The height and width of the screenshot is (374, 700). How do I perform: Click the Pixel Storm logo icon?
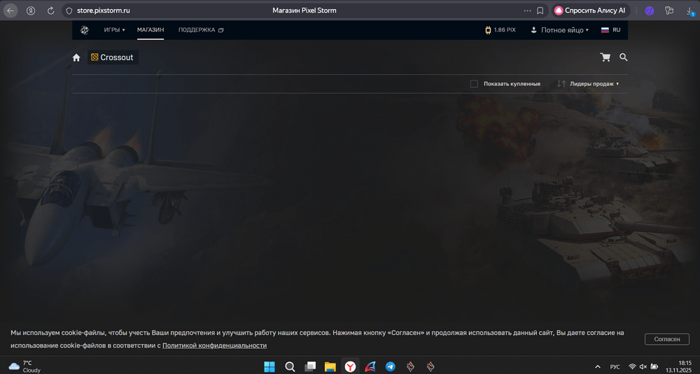tap(85, 30)
